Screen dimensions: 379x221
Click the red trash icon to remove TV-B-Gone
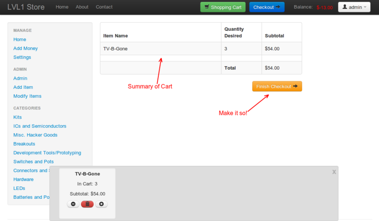coord(87,204)
